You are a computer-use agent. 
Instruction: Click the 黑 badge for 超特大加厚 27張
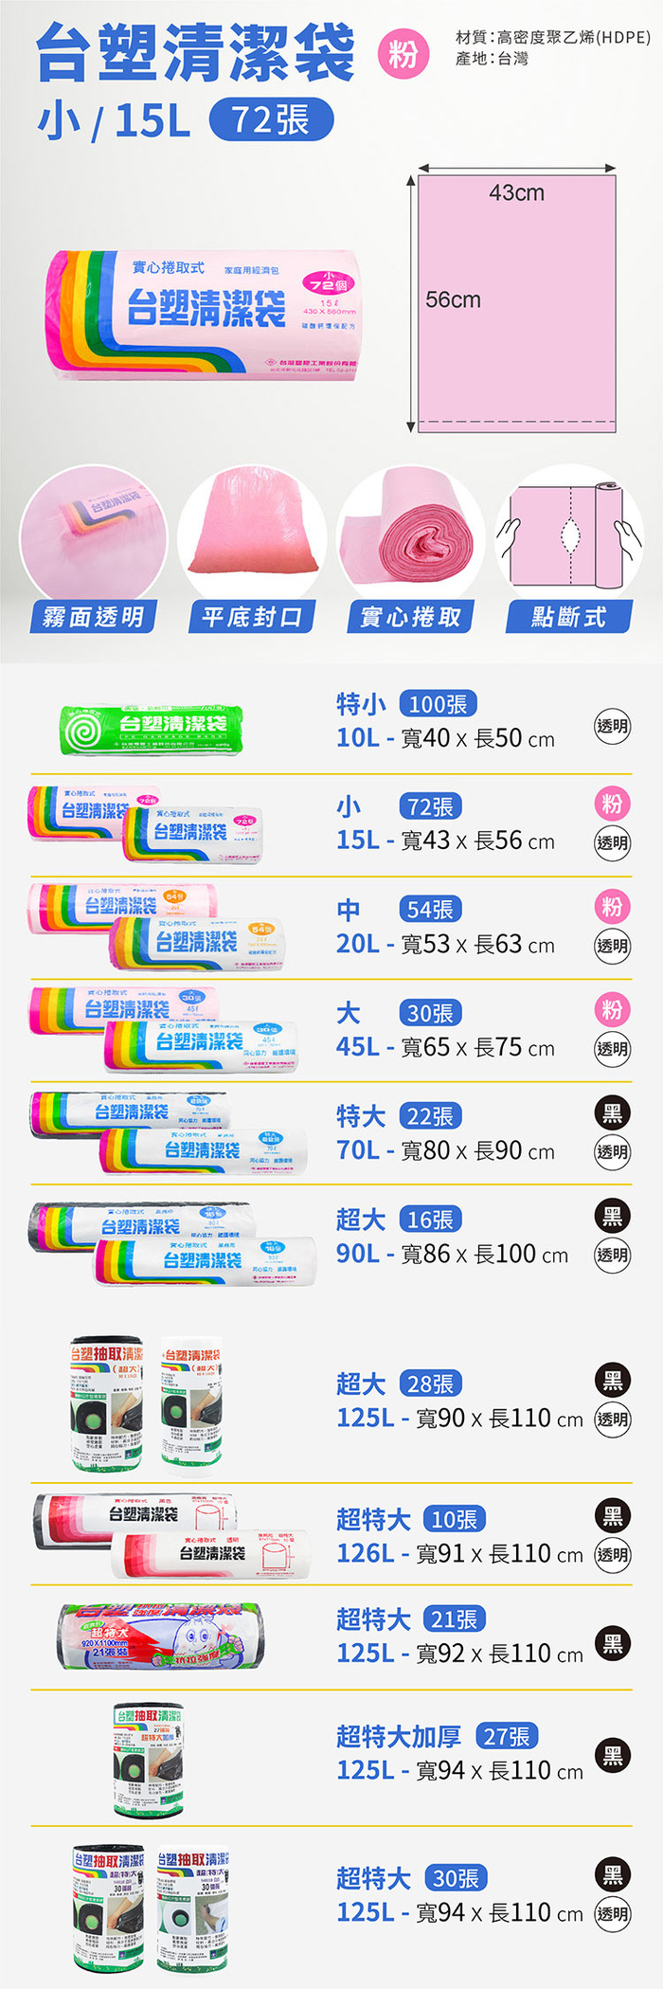coord(613,1755)
